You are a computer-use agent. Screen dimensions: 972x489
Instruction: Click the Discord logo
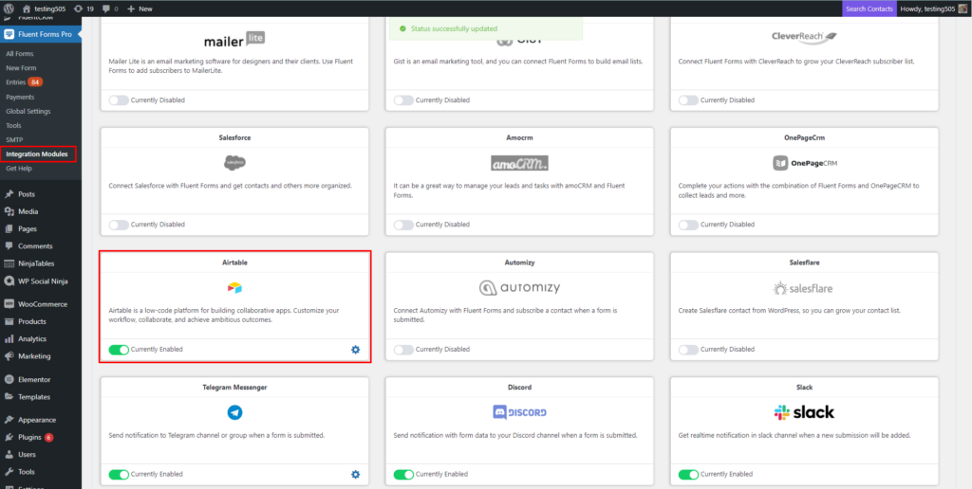[x=519, y=412]
